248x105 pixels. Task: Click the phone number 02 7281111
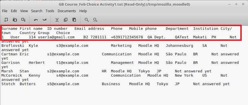[95, 37]
